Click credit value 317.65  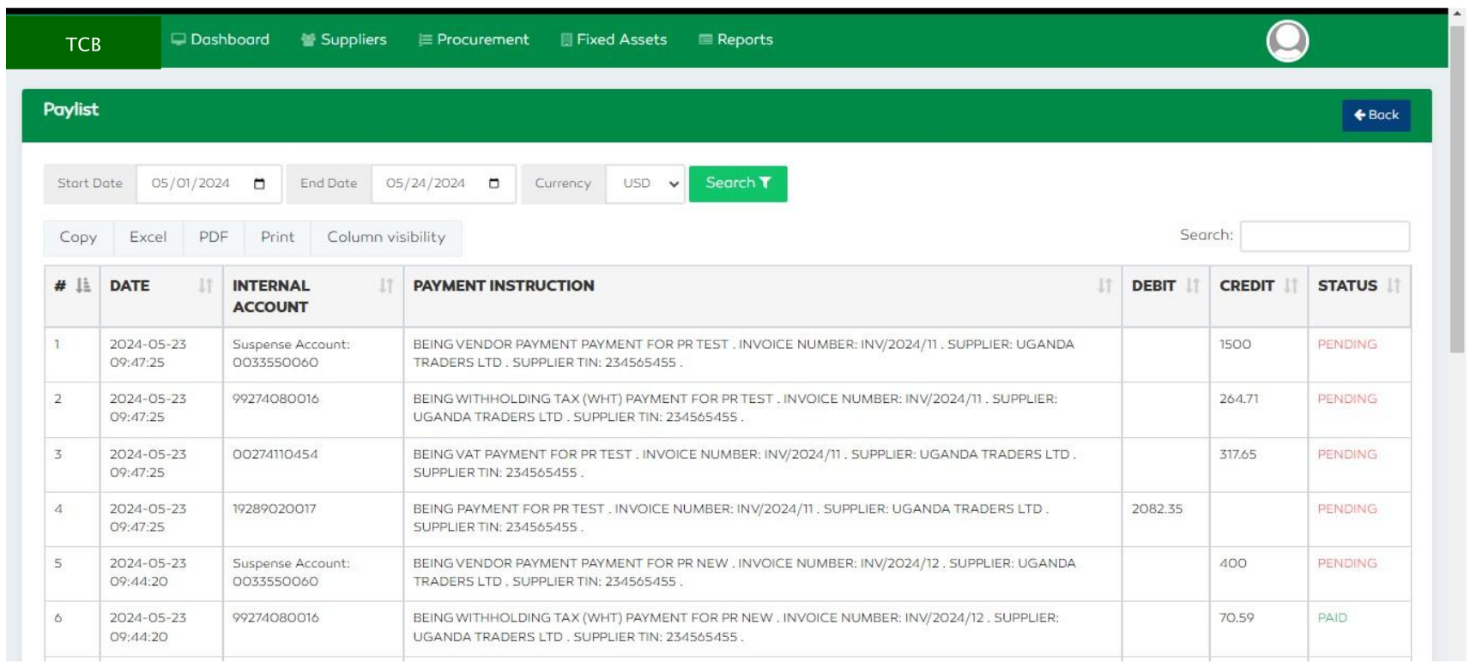tap(1237, 454)
